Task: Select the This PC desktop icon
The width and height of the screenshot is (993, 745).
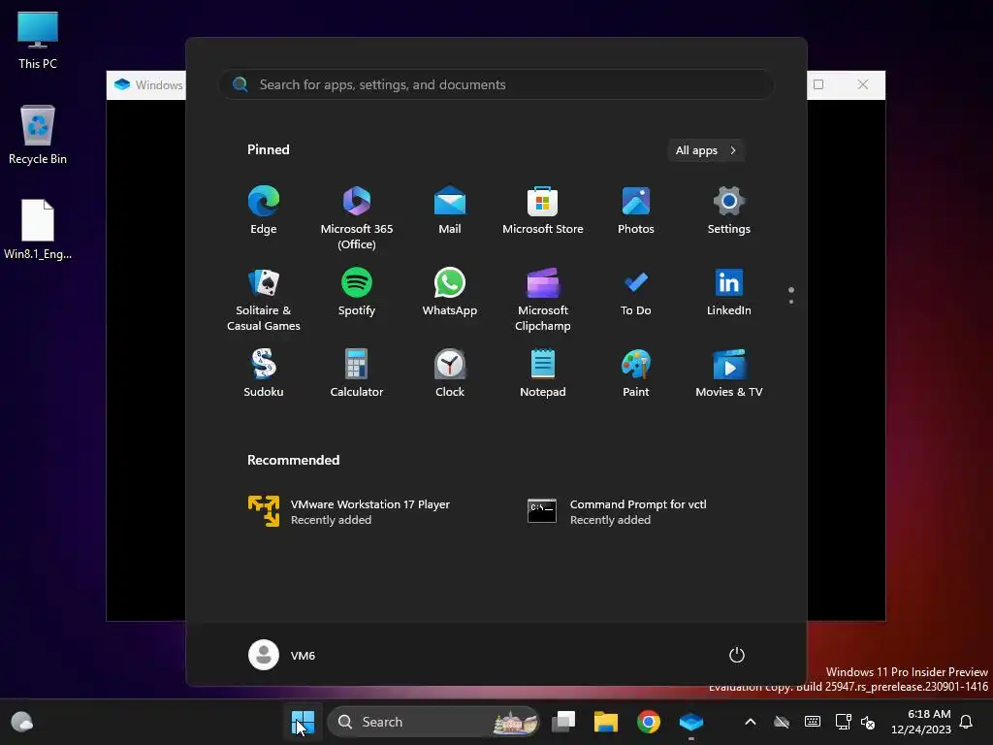Action: coord(38,39)
